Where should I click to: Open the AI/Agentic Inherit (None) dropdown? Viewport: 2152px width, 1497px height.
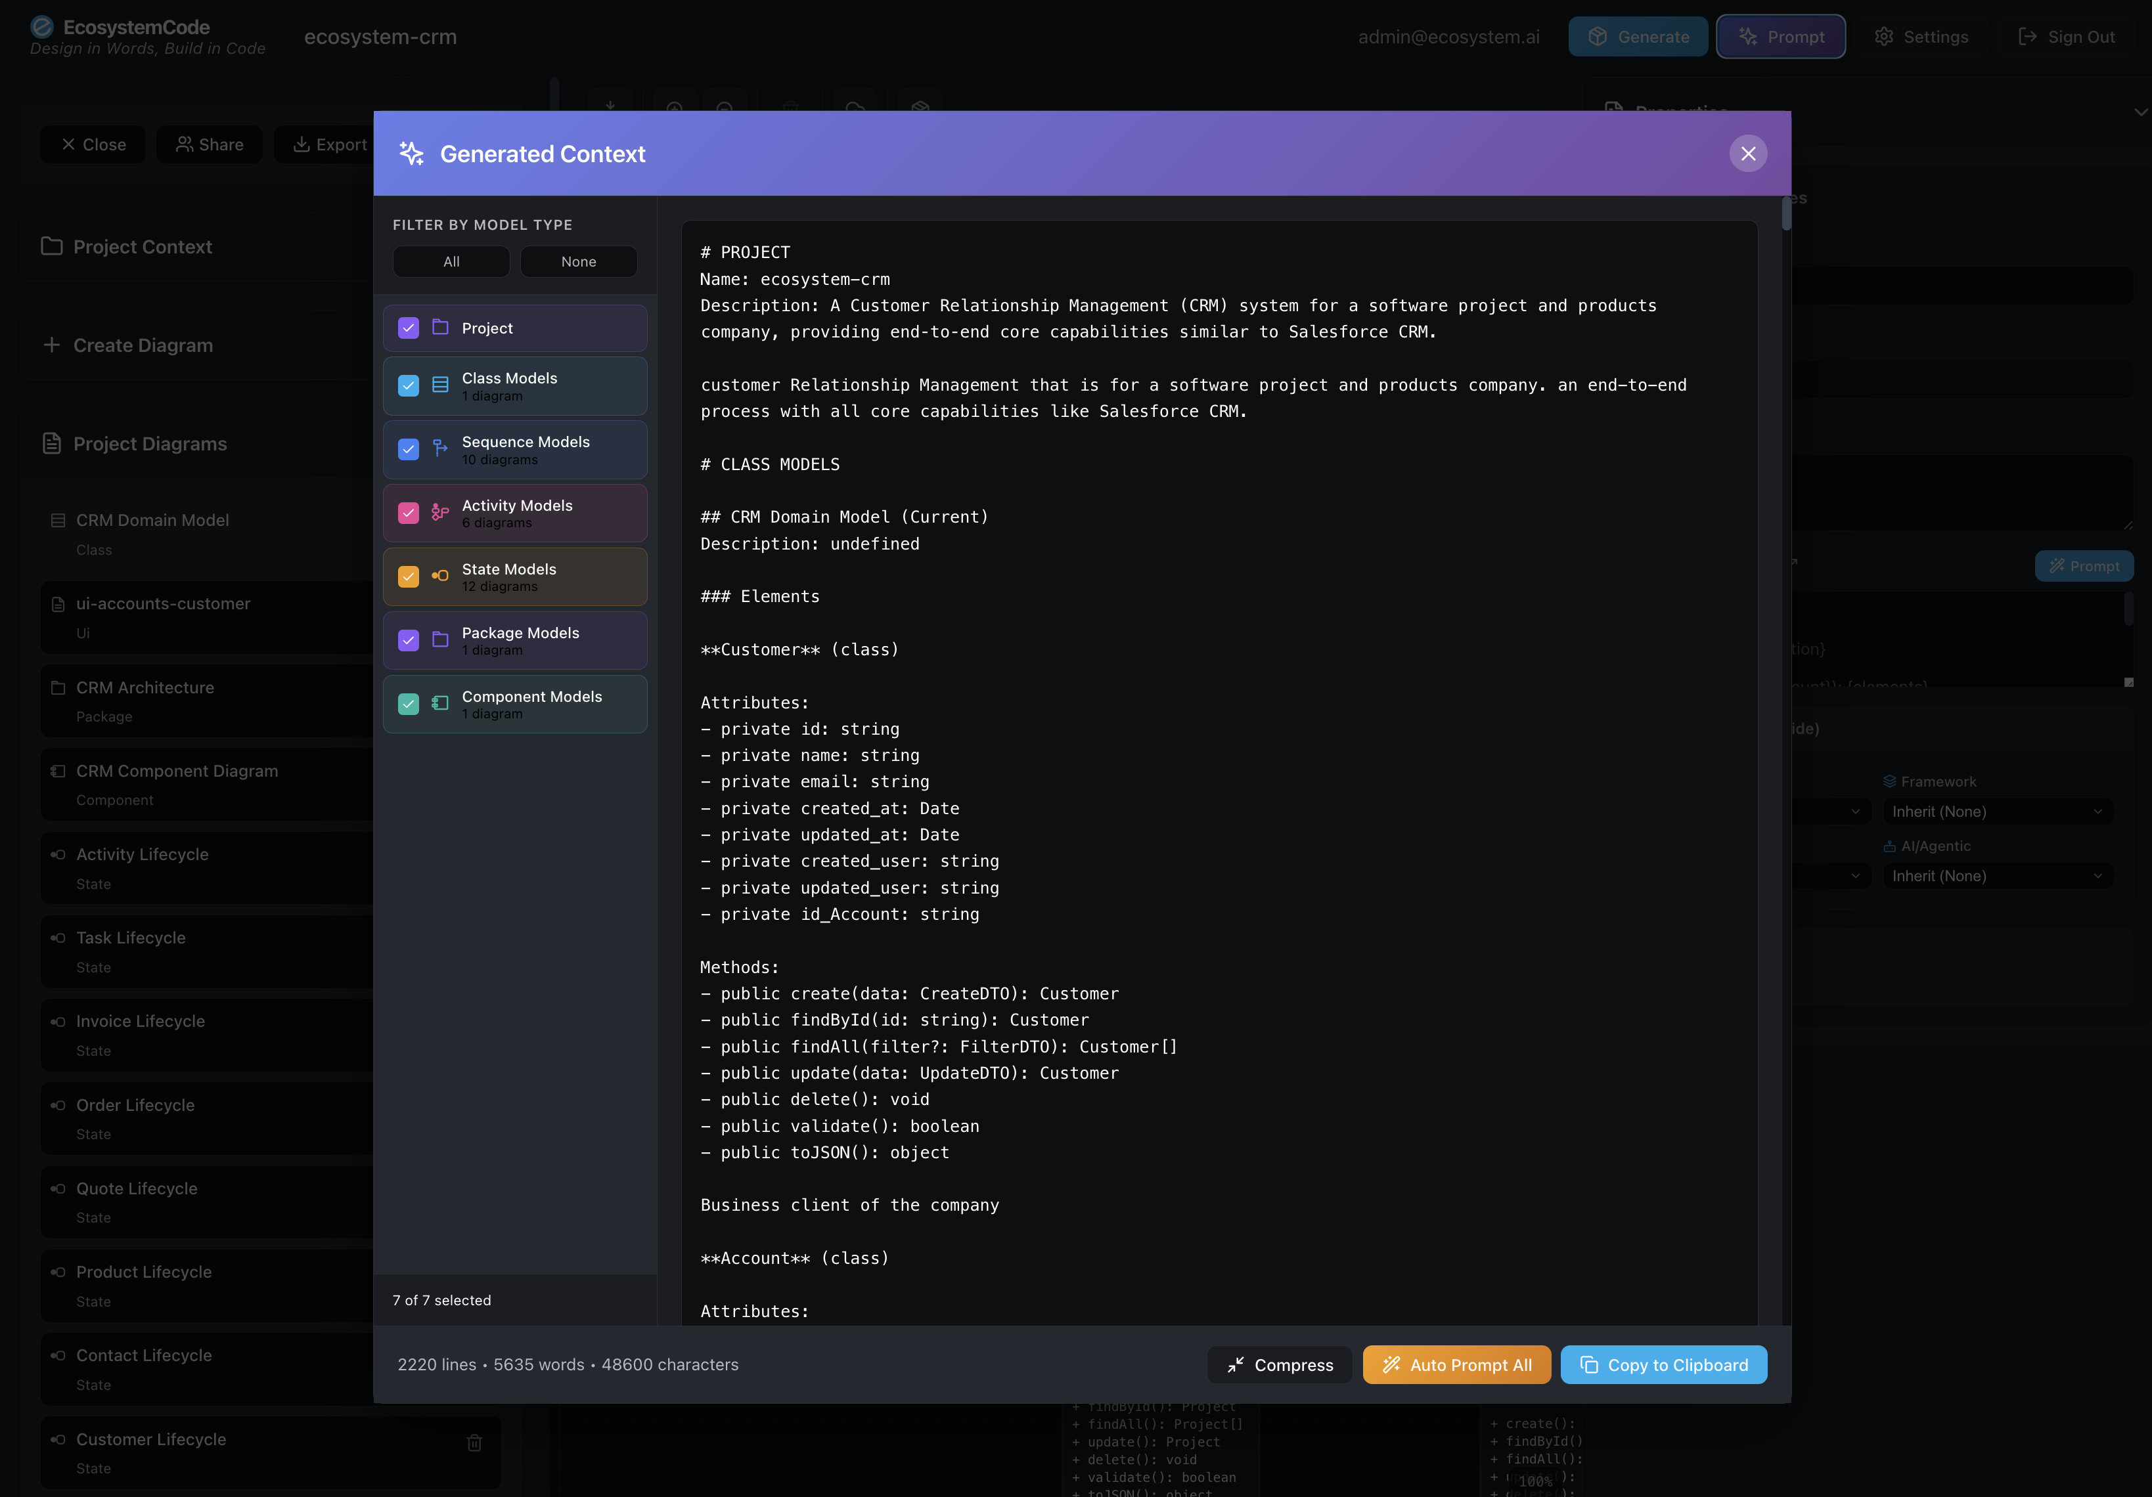(x=1998, y=876)
